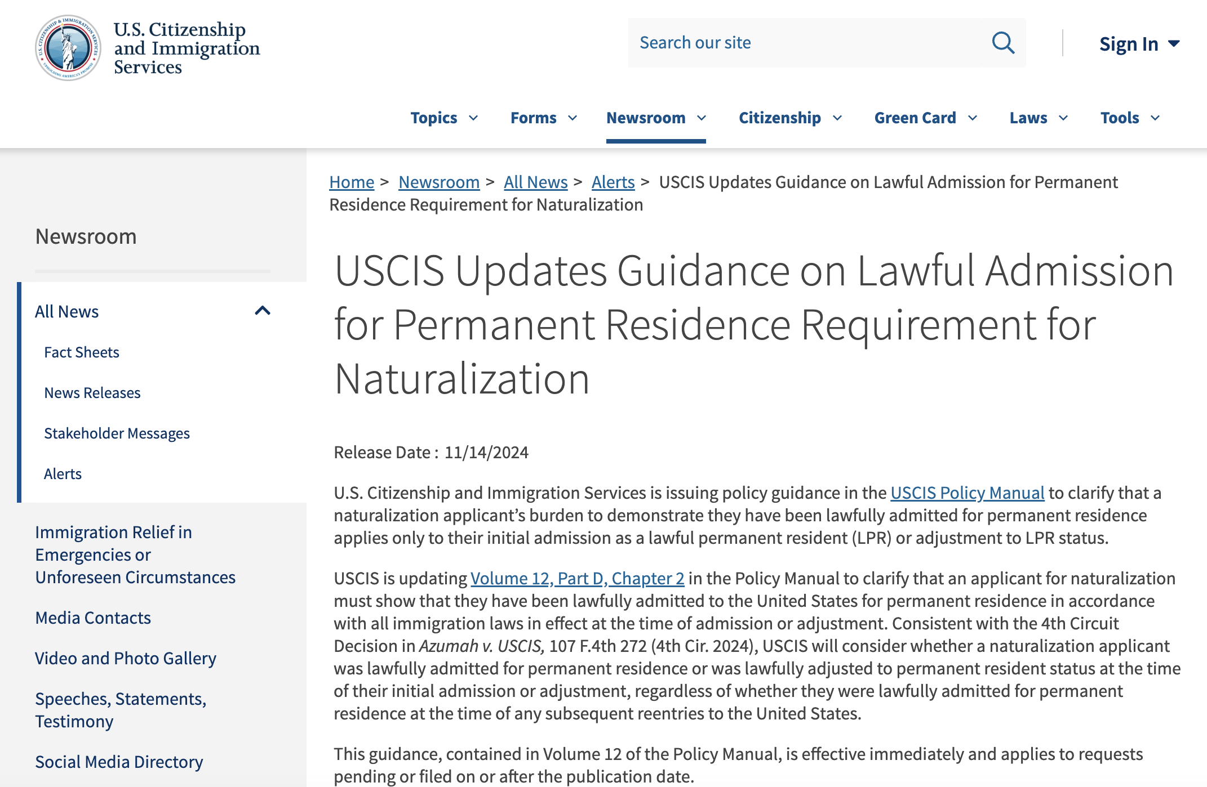This screenshot has height=787, width=1207.
Task: Click the U.S. Citizenship and Immigration Services wordmark
Action: pyautogui.click(x=187, y=48)
